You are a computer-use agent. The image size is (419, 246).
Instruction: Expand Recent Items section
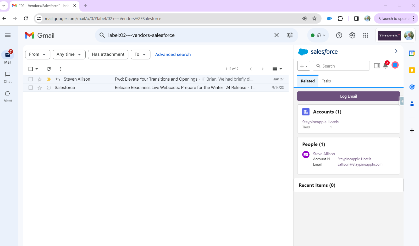pos(348,185)
